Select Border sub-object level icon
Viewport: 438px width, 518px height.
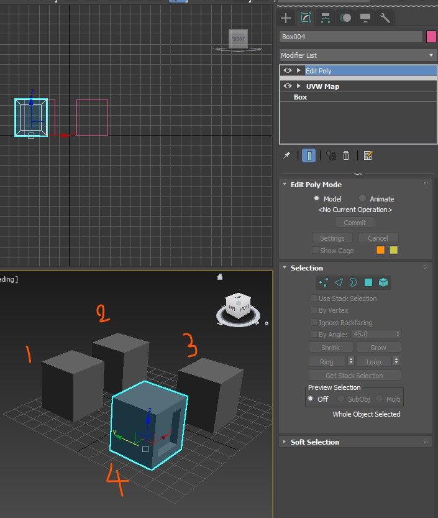pyautogui.click(x=353, y=282)
